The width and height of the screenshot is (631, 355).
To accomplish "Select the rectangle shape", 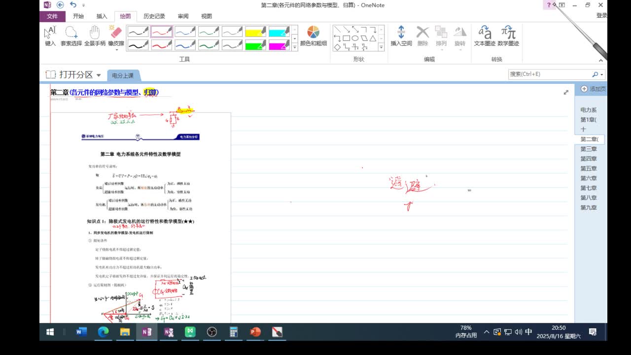I will (x=347, y=38).
